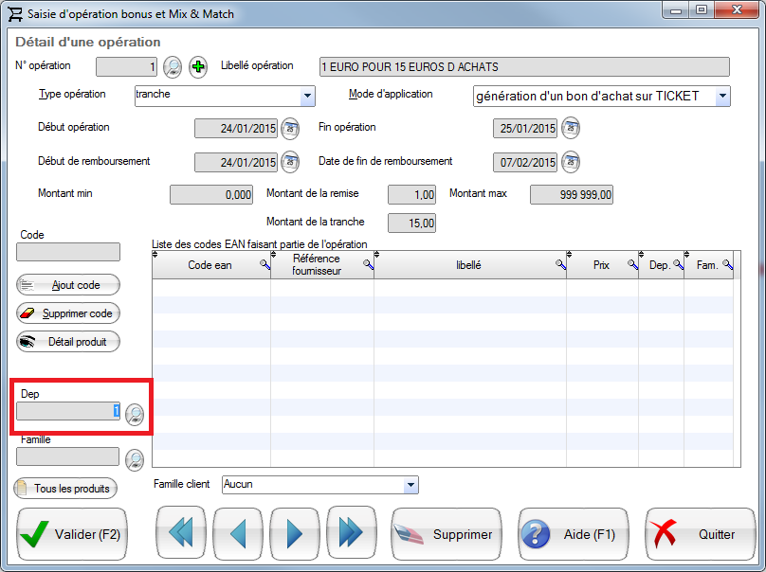Click the magnifier next to N° opération
The height and width of the screenshot is (572, 766).
click(173, 67)
